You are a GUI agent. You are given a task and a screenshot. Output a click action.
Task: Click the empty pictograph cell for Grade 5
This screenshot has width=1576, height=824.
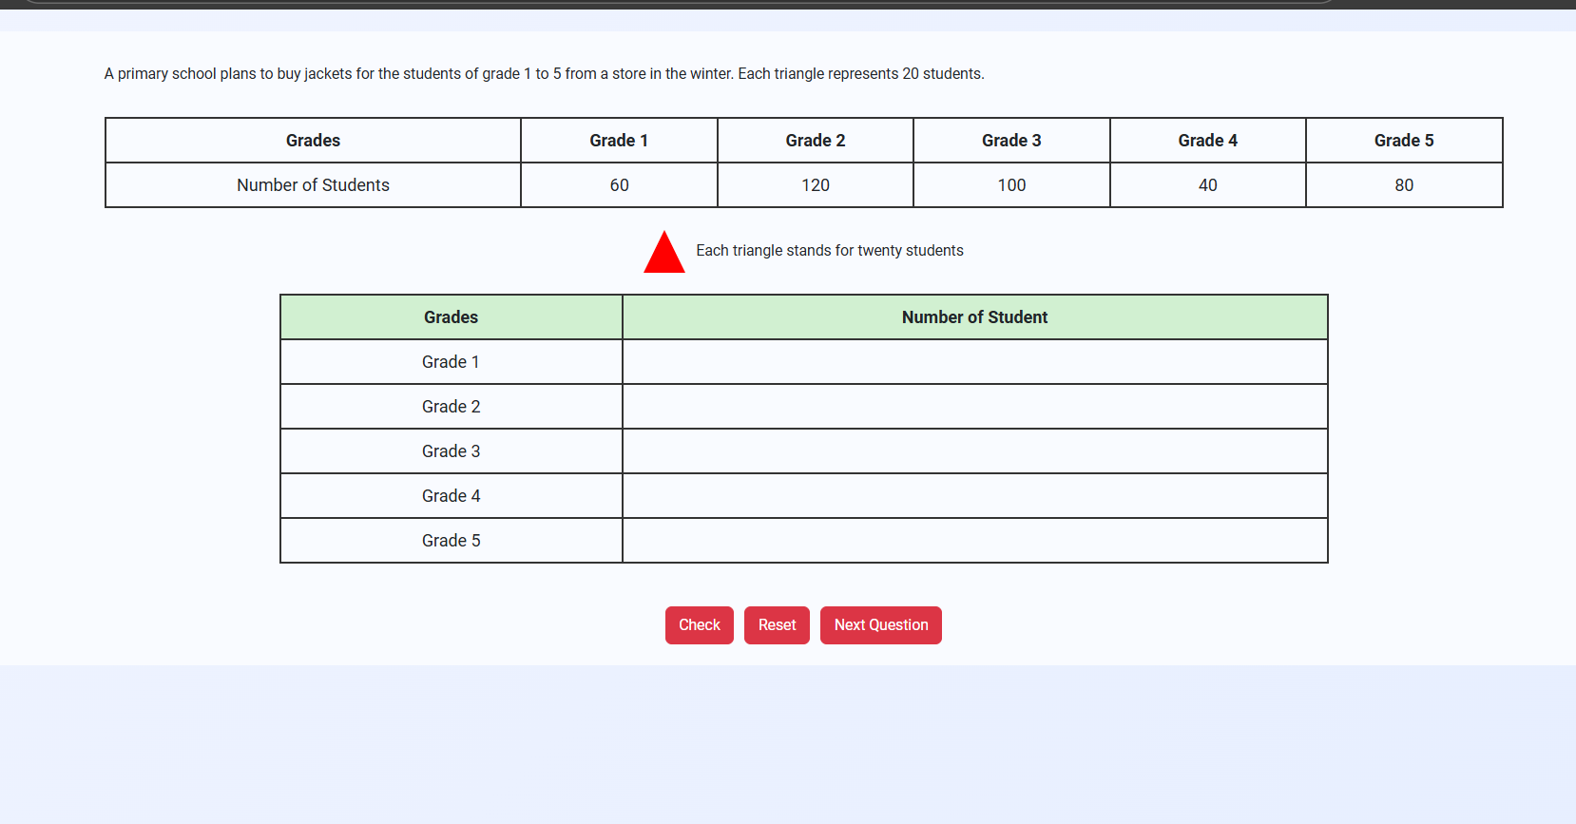(974, 541)
